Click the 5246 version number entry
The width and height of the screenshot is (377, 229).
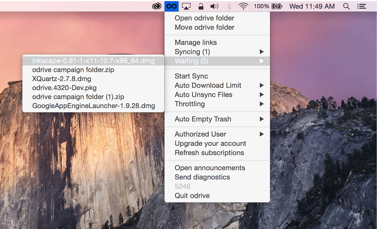[183, 186]
